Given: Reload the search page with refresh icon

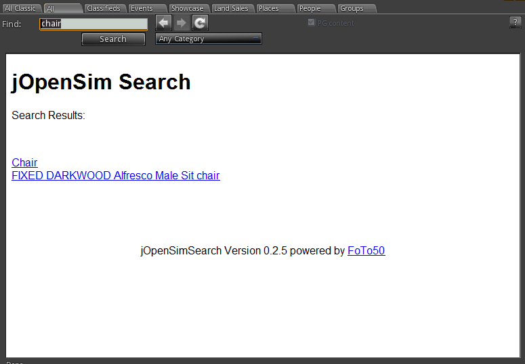Looking at the screenshot, I should coord(200,23).
